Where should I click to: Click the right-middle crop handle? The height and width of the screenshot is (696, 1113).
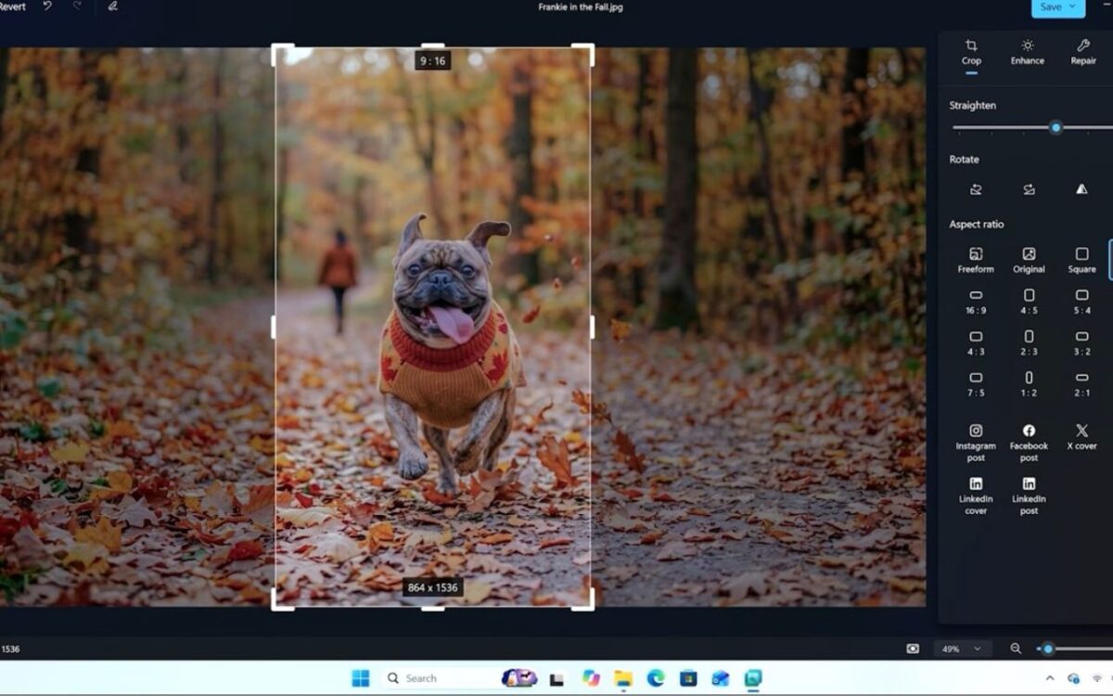[x=592, y=327]
